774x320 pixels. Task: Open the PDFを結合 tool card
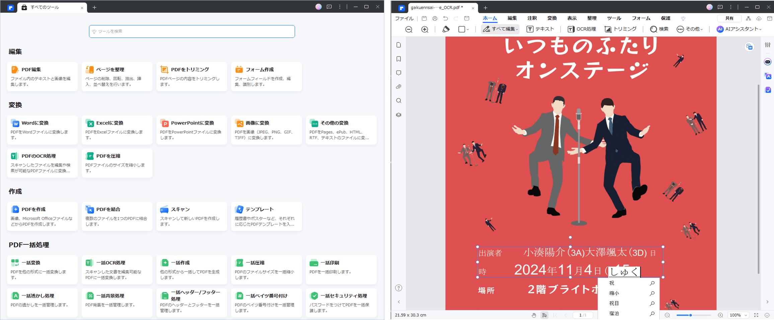(x=117, y=216)
